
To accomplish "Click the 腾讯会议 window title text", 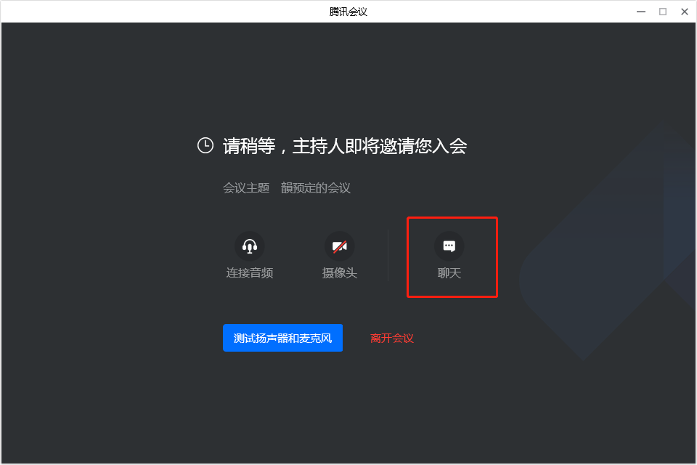I will point(348,12).
